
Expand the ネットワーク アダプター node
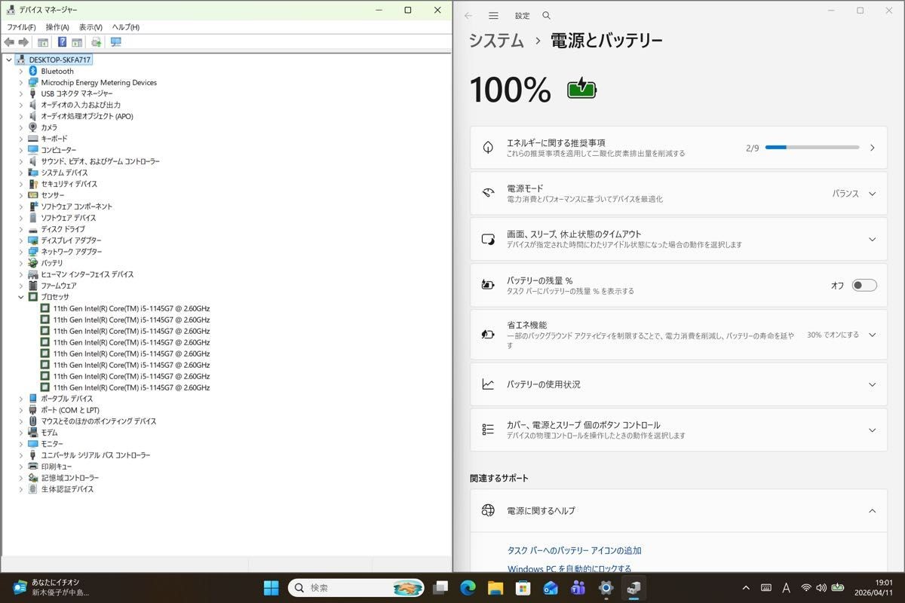(x=21, y=252)
